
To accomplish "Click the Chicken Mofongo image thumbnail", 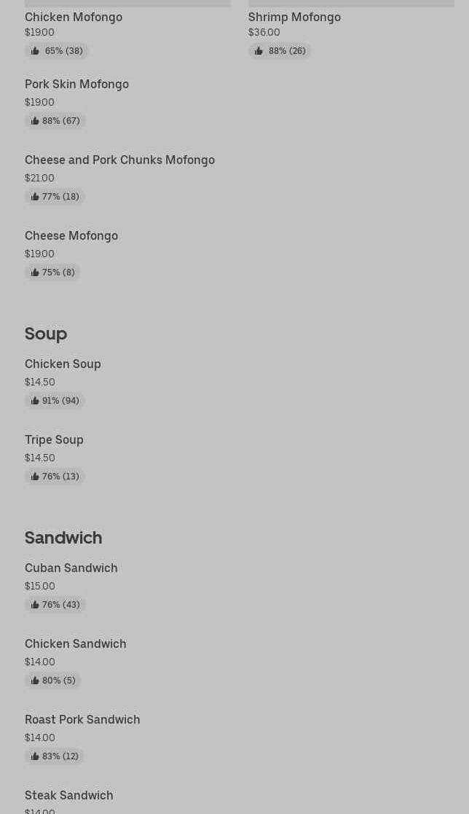I will point(127,3).
